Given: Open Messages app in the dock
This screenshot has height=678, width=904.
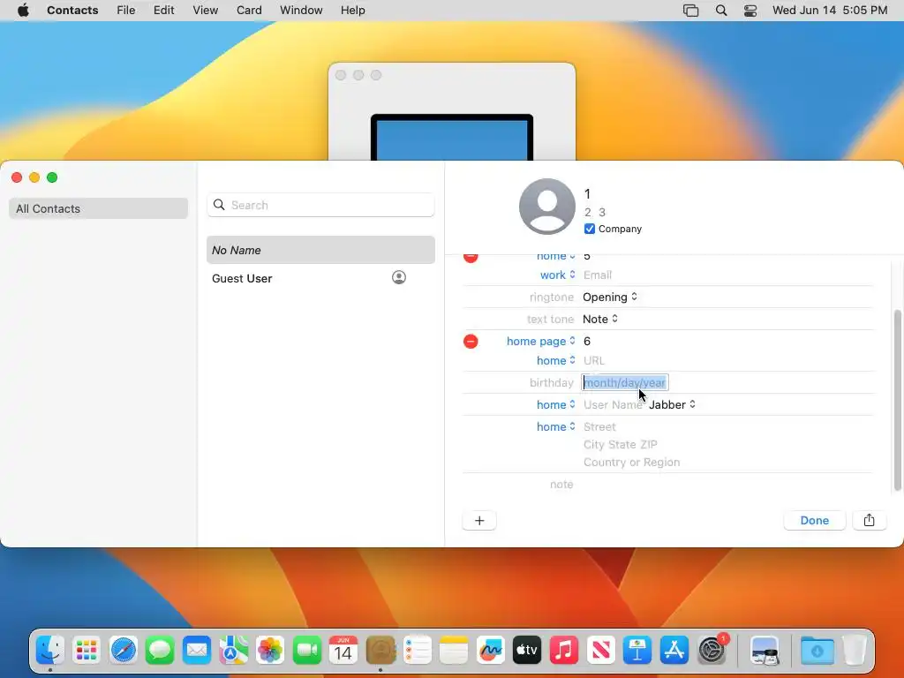Looking at the screenshot, I should pos(160,651).
